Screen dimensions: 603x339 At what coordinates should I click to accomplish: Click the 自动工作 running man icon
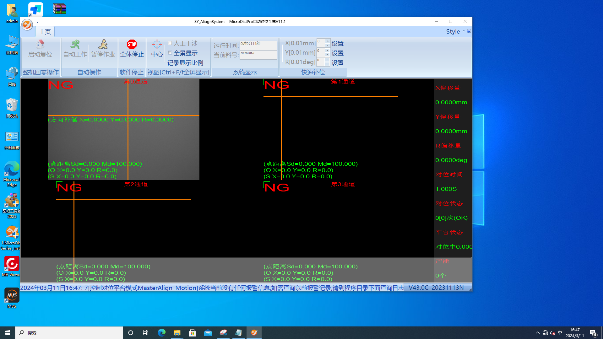75,45
